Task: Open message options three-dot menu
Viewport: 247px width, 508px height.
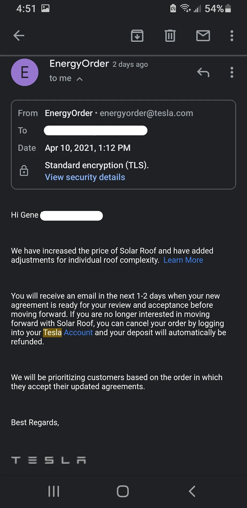Action: coord(232,72)
